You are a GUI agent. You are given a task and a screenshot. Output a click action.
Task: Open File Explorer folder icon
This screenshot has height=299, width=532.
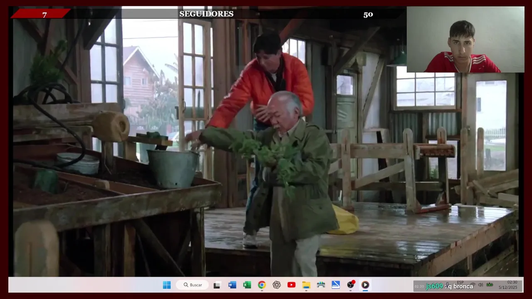pos(306,285)
